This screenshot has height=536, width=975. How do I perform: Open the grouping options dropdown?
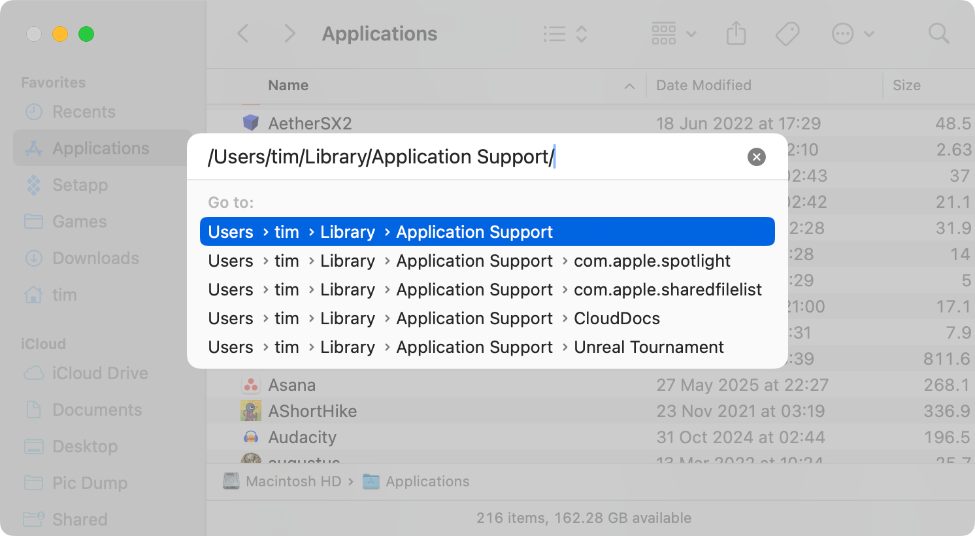[691, 33]
